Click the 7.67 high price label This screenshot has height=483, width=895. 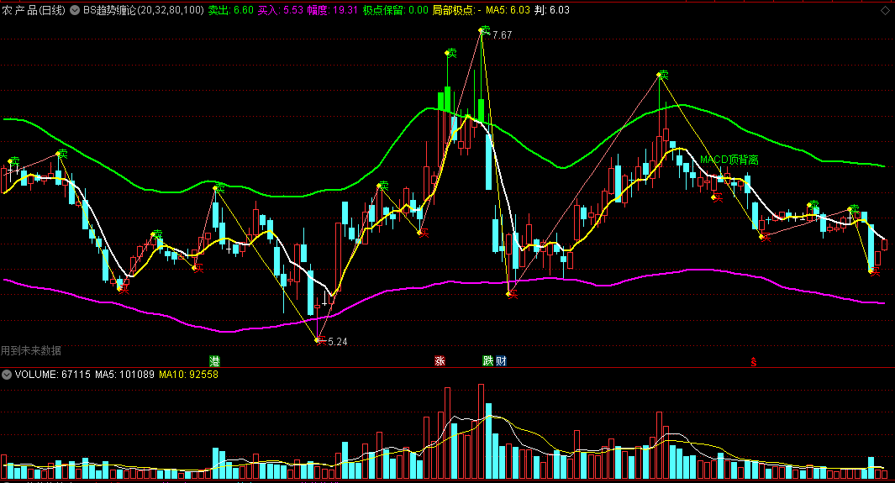(503, 35)
